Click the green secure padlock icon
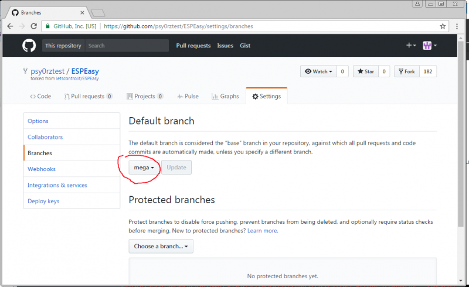 [47, 26]
